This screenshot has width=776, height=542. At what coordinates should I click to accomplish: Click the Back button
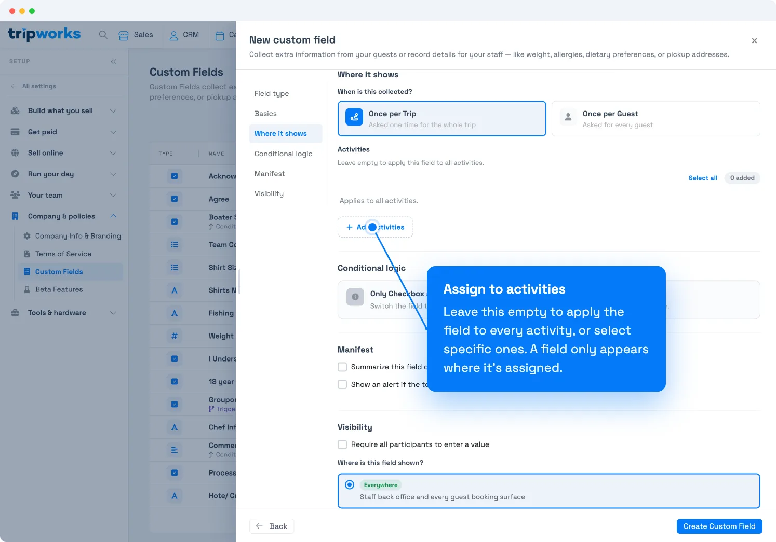click(x=272, y=526)
